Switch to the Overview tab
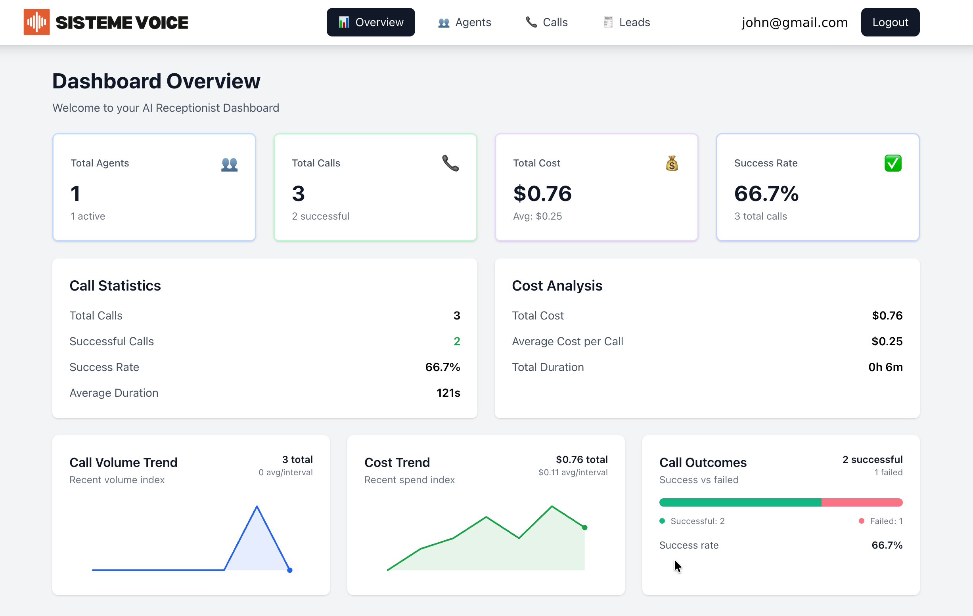 371,22
